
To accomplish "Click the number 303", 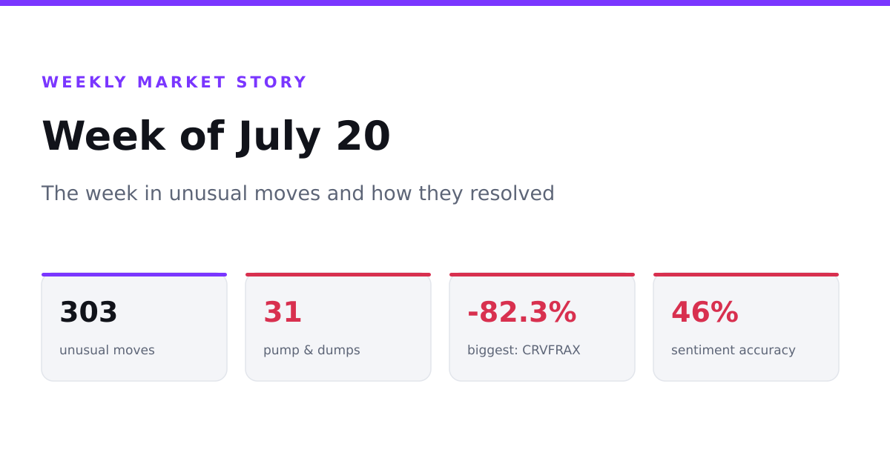I will [x=88, y=312].
